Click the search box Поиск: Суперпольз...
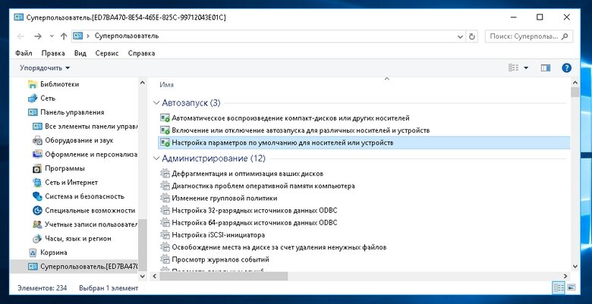This screenshot has height=304, width=592. [x=528, y=36]
